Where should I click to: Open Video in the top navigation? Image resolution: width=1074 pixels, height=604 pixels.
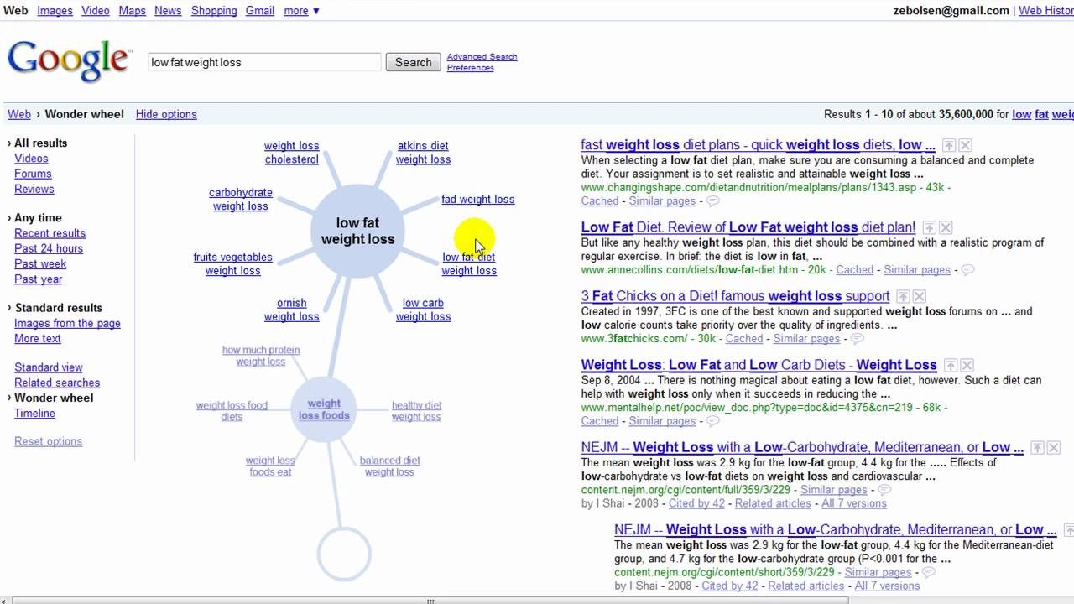96,11
